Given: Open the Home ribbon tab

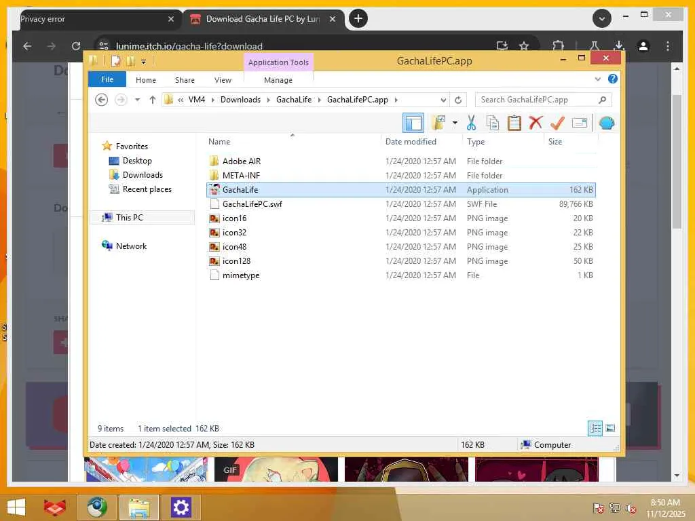Looking at the screenshot, I should (x=146, y=80).
